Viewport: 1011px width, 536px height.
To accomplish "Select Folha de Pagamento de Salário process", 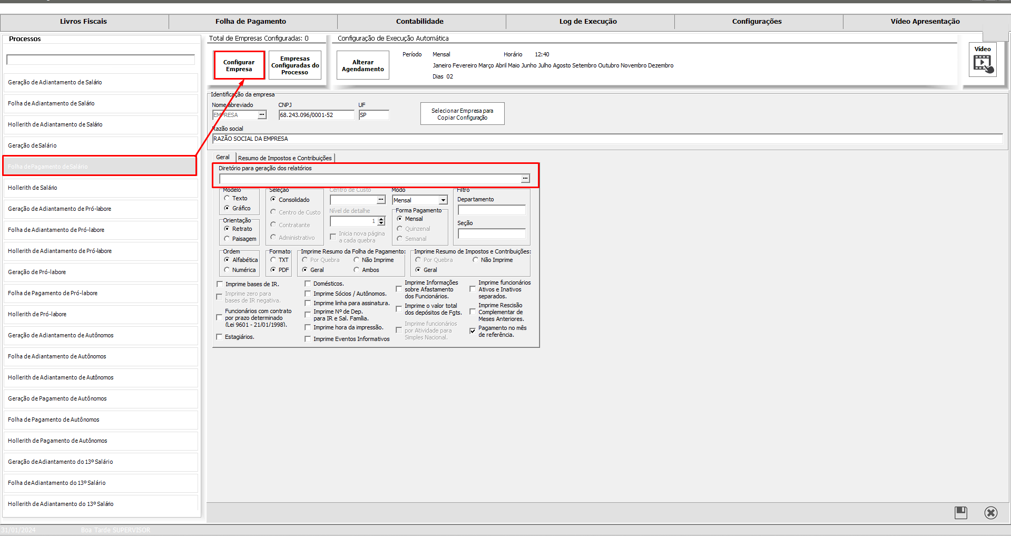I will (x=101, y=167).
